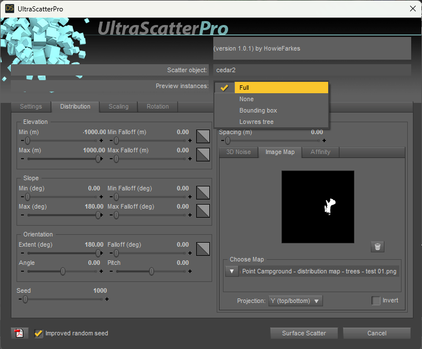
Task: Click the distribution map image preview
Action: [x=318, y=207]
